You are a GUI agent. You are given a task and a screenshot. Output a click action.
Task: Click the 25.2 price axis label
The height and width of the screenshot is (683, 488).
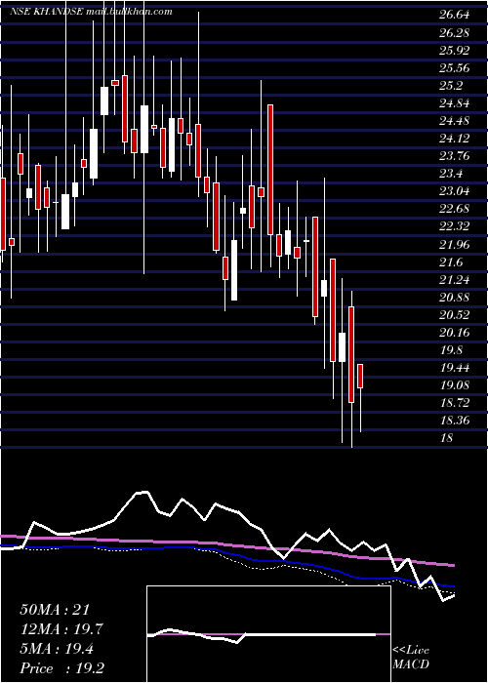451,86
